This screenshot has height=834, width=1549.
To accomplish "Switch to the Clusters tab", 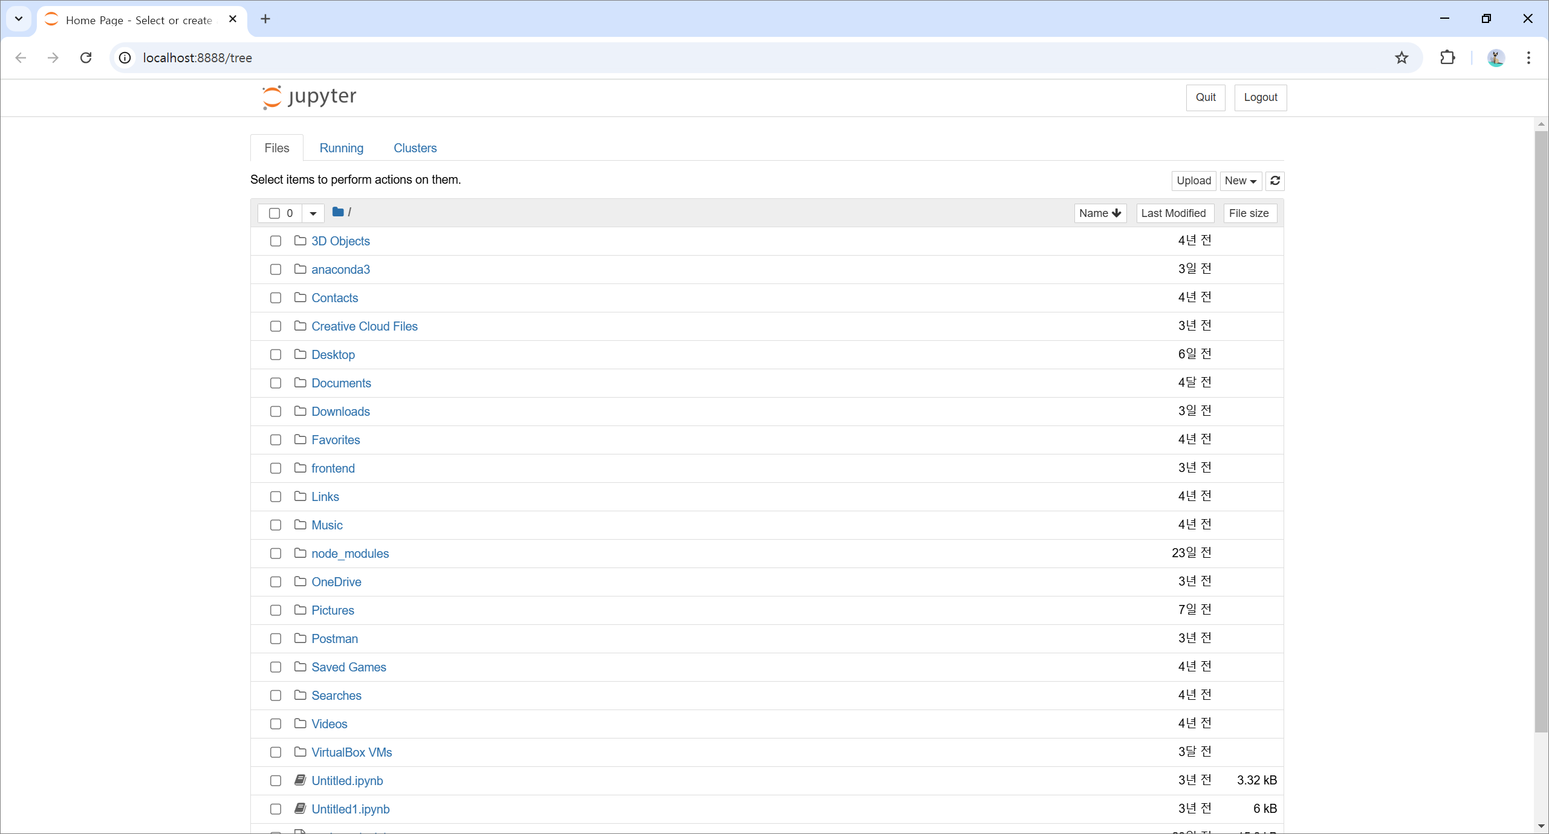I will pyautogui.click(x=415, y=148).
